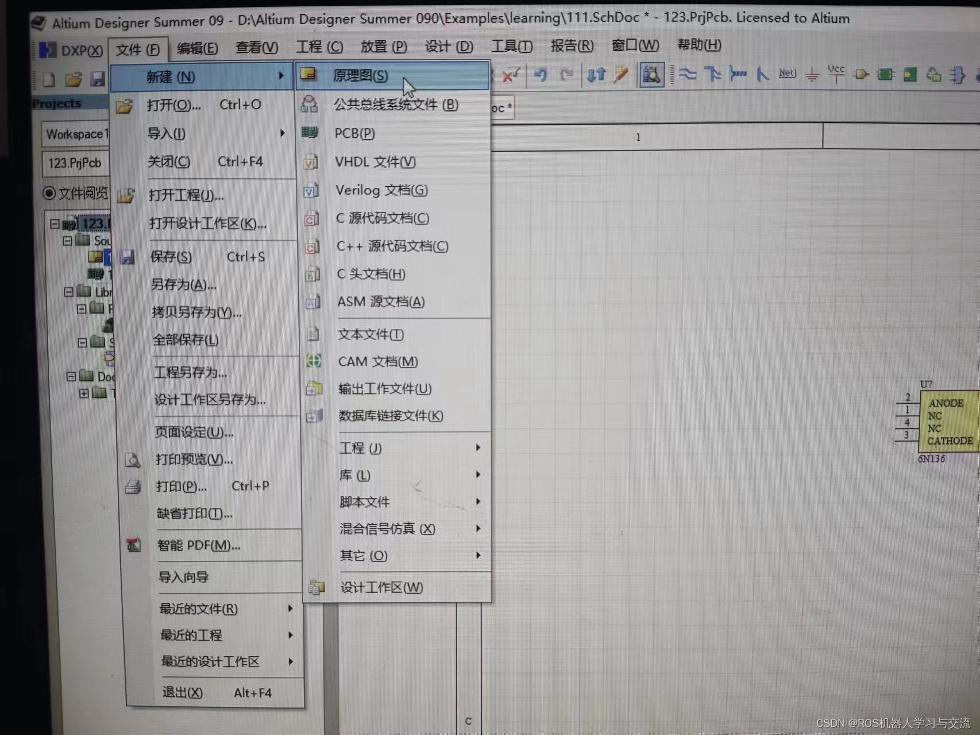The image size is (980, 735).
Task: Choose 设计工作区另存为... entry
Action: tap(211, 400)
